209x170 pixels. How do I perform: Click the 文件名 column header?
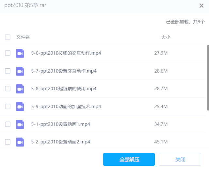click(x=23, y=37)
